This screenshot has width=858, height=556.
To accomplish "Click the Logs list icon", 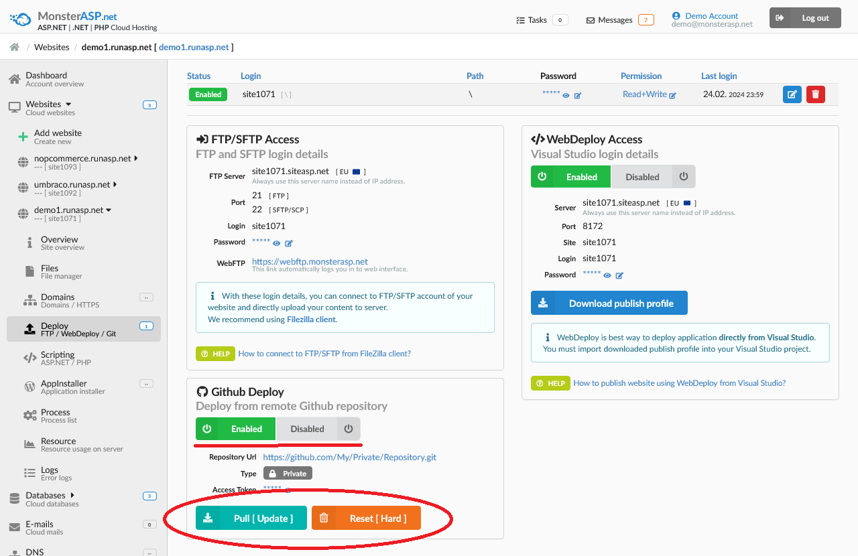I will point(29,473).
